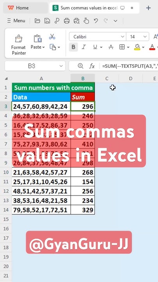Click cell '79,58,52,17,72,51'
Screen dimensions: 158x282
pos(41,210)
